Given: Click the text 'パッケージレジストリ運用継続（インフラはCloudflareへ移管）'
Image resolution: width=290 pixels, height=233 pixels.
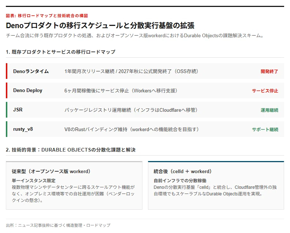Looking at the screenshot, I should tap(131, 110).
